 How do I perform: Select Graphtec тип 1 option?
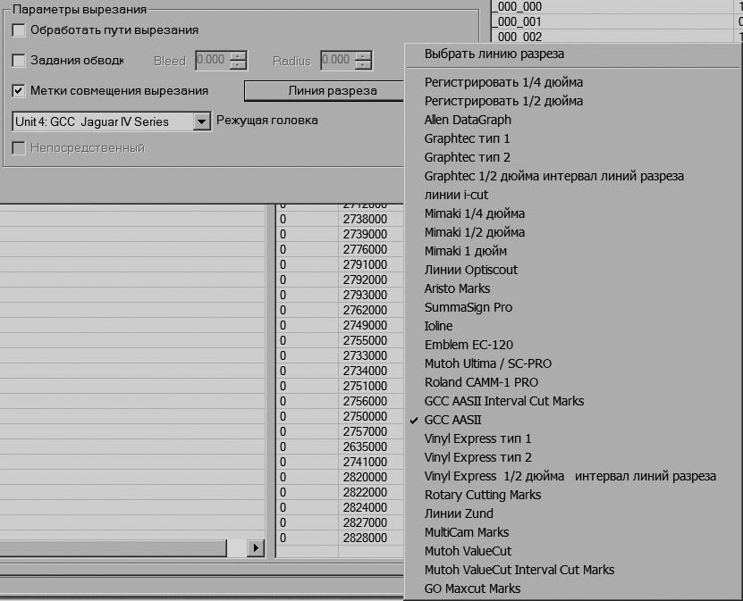[x=467, y=138]
